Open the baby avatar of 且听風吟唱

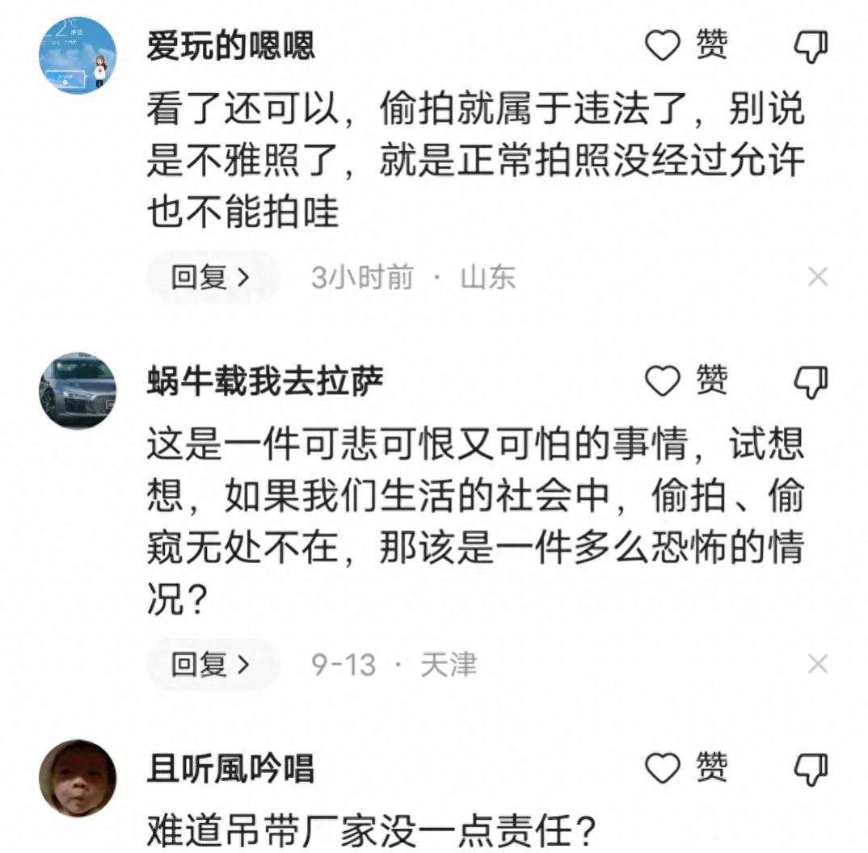(x=78, y=778)
